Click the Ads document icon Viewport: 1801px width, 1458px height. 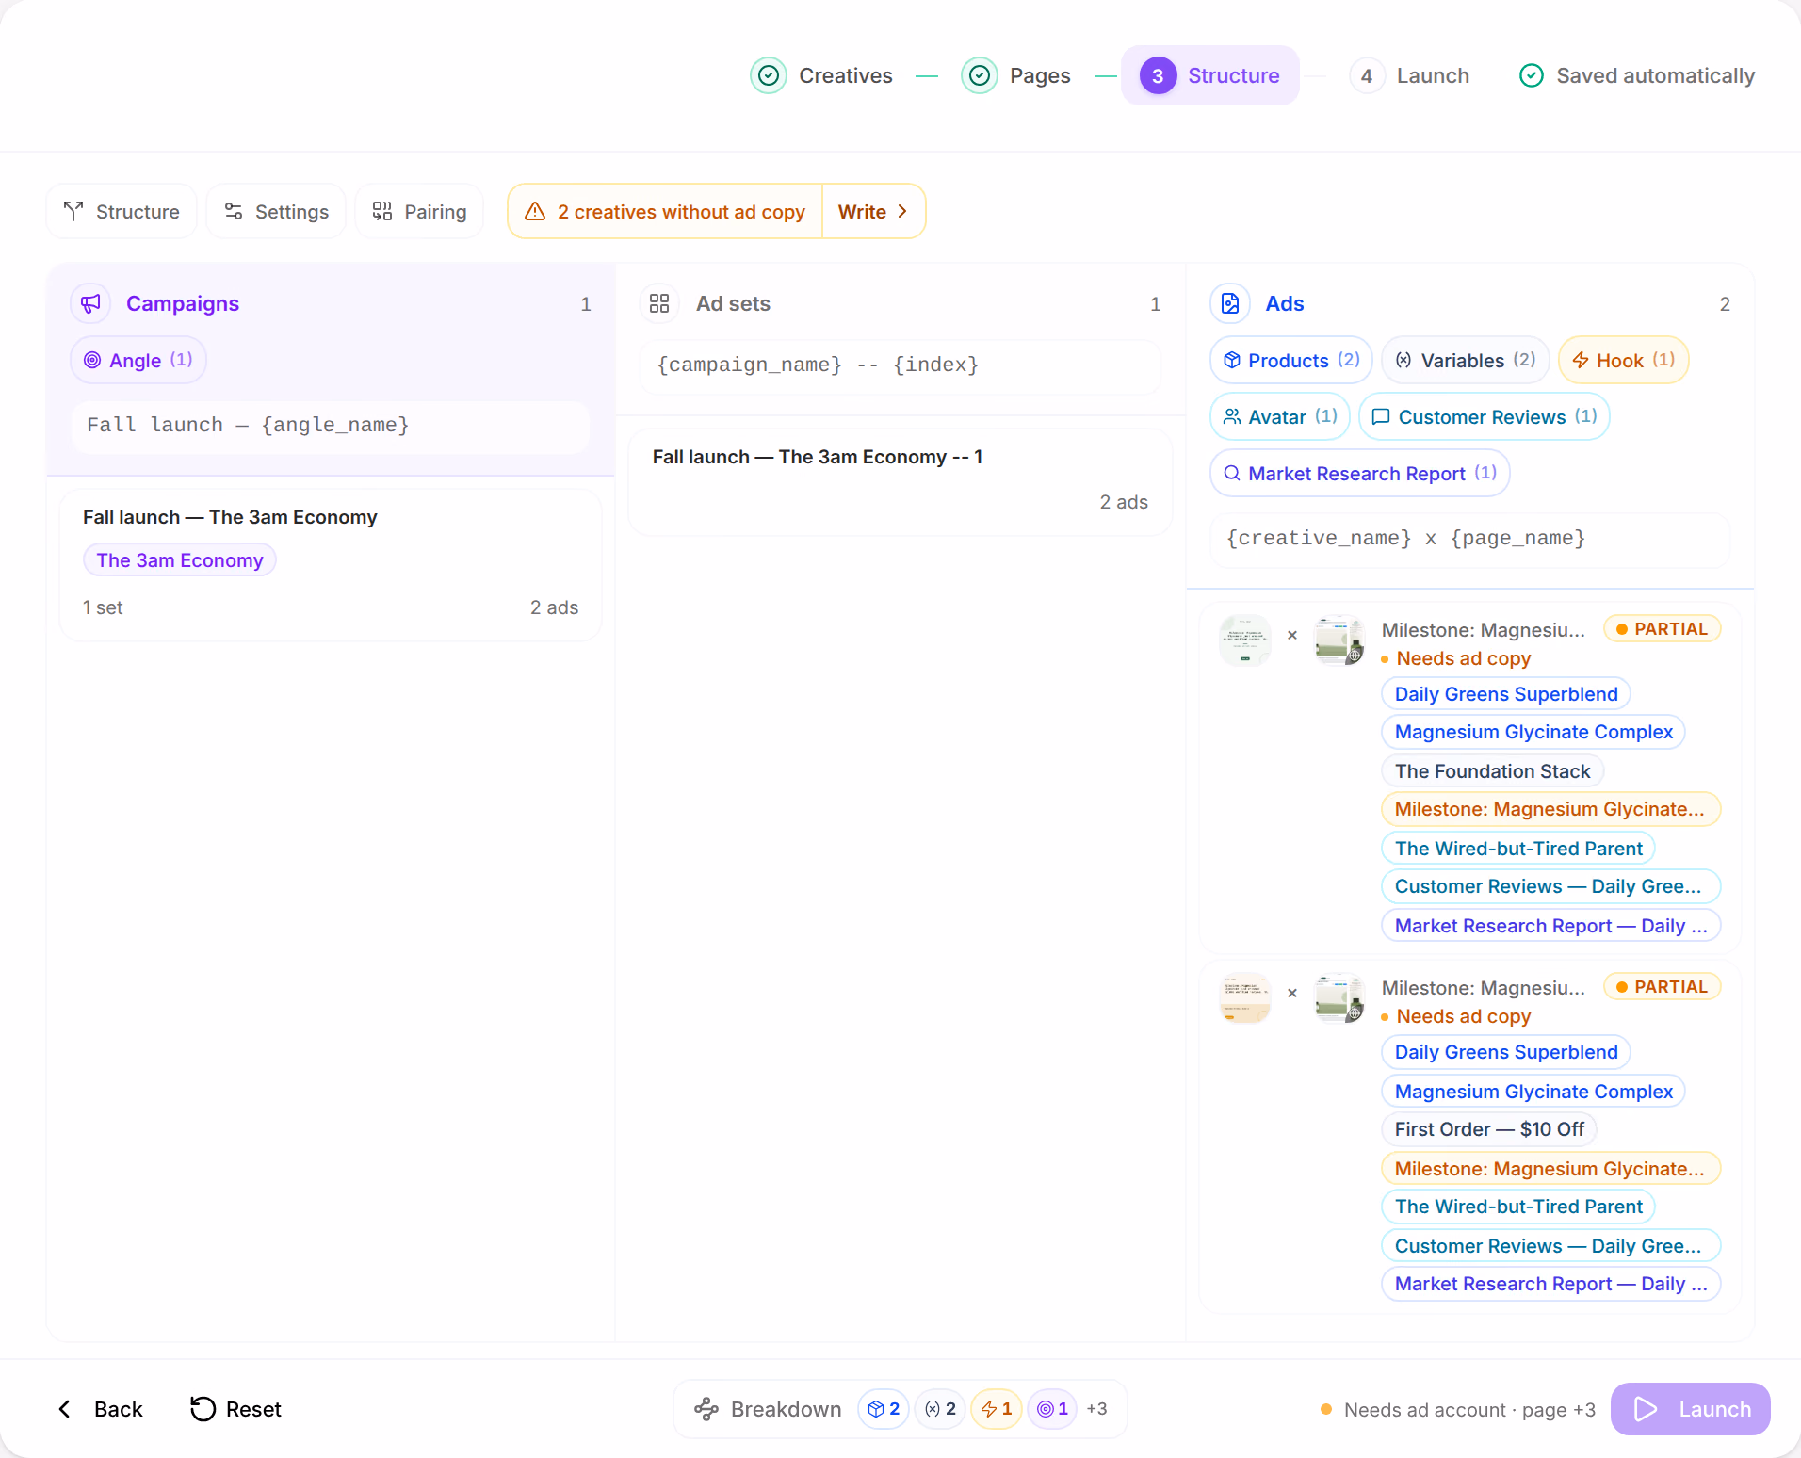point(1230,303)
